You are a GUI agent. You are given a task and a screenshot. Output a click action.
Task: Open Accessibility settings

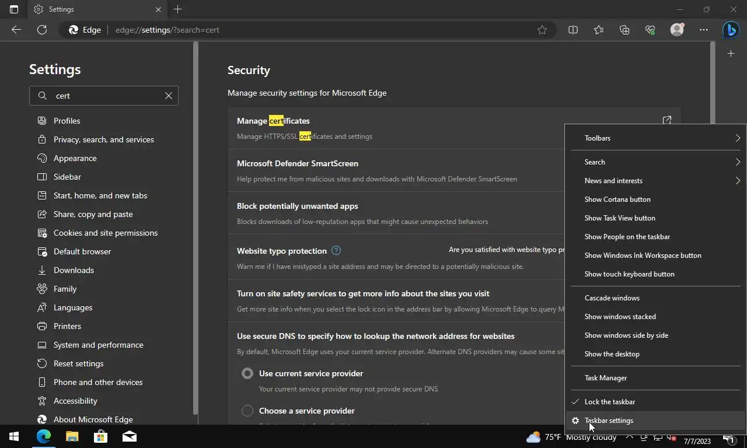point(75,401)
